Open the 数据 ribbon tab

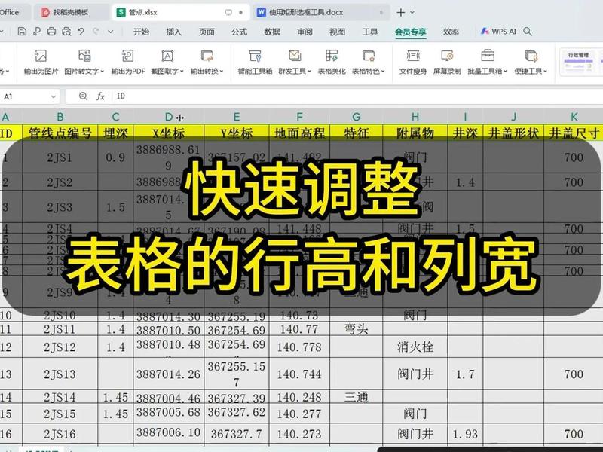[x=272, y=32]
